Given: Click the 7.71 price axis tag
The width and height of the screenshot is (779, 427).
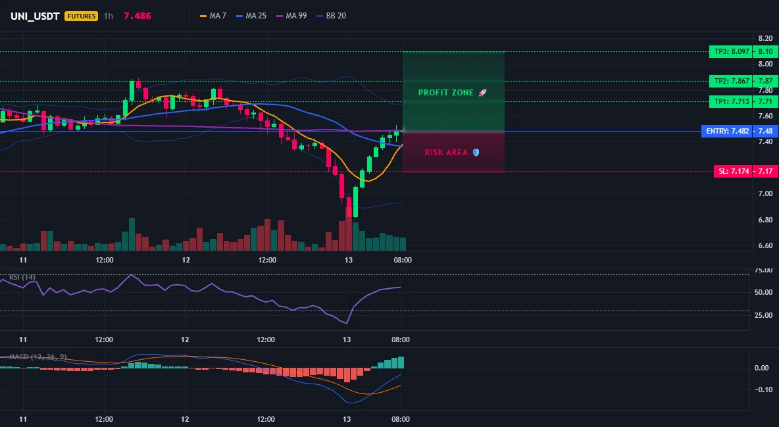Looking at the screenshot, I should (766, 102).
